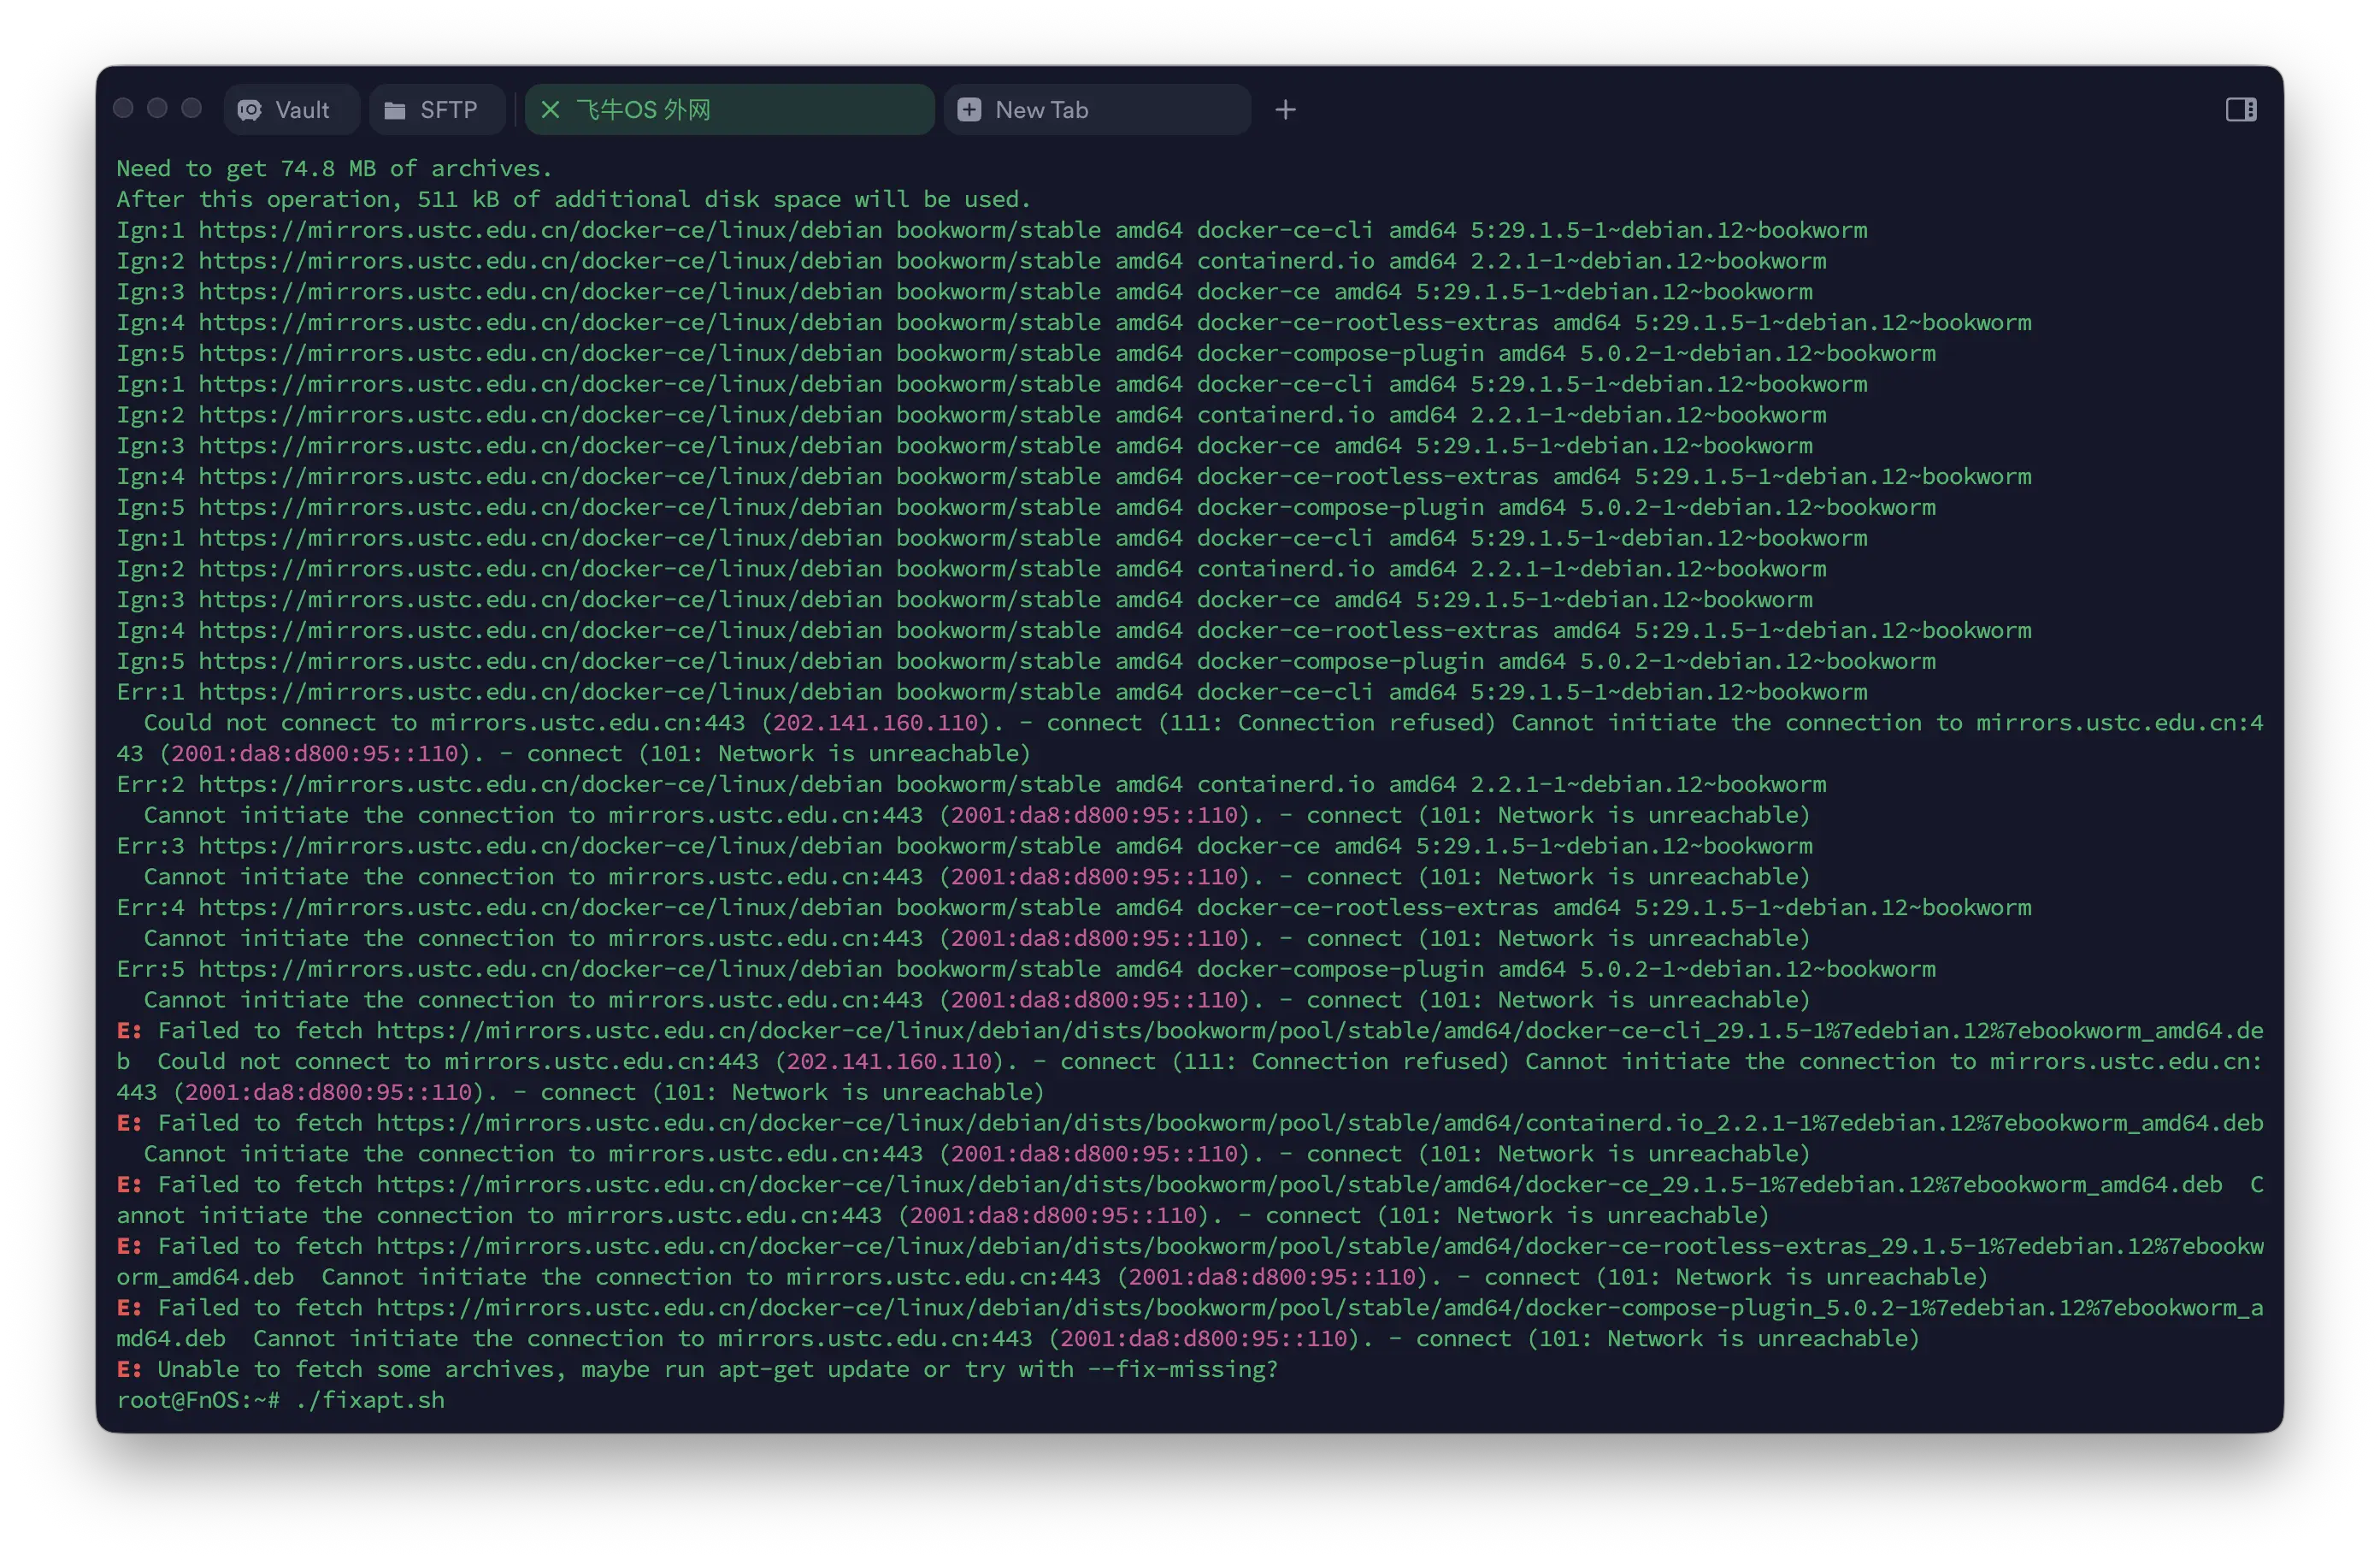The height and width of the screenshot is (1560, 2380).
Task: Click the 'Need to get 74.8 MB' line
Action: 334,168
